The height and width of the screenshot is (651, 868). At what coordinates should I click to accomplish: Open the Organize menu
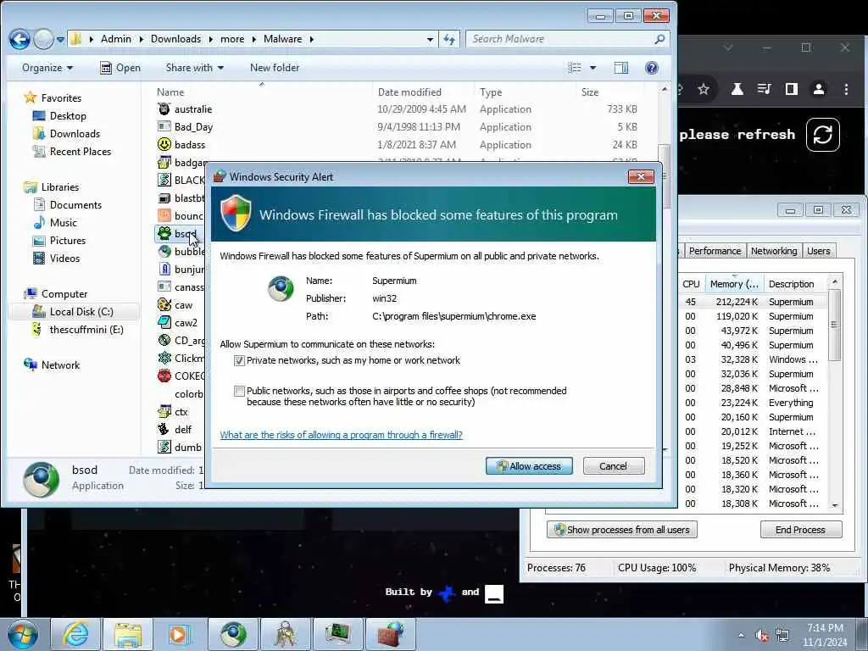coord(47,68)
